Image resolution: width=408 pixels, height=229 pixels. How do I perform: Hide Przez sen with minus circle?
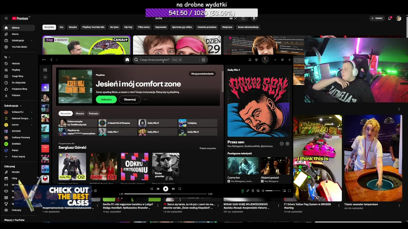point(281,144)
